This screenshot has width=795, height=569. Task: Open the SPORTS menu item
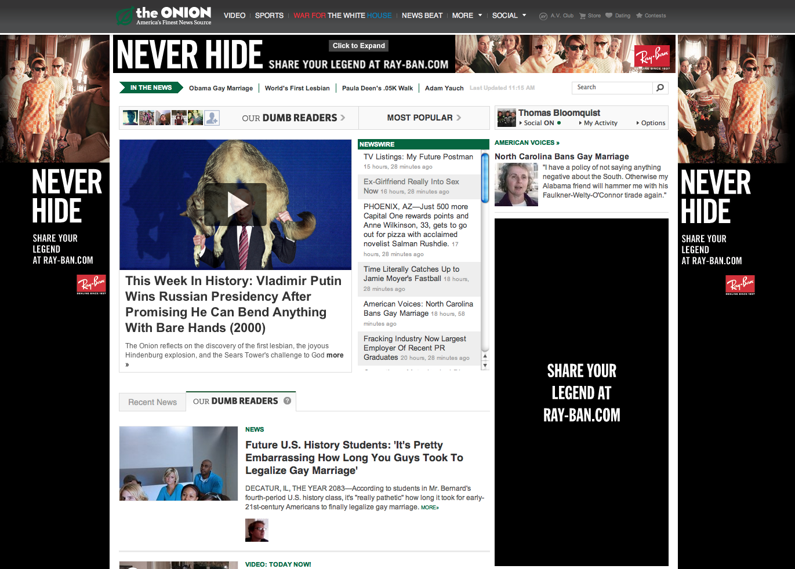click(x=269, y=16)
